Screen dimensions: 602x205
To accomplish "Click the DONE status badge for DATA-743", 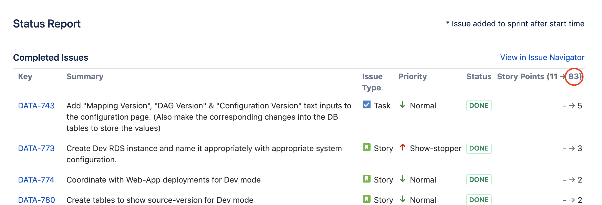I will 479,106.
